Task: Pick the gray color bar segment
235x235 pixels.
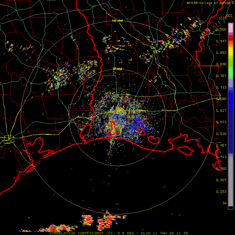Action: click(231, 181)
